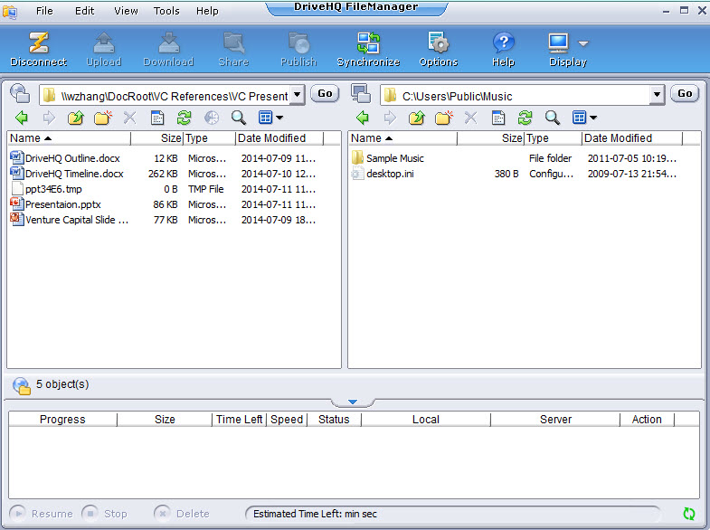The width and height of the screenshot is (710, 530).
Task: Create new folder in local pane
Action: coord(444,118)
